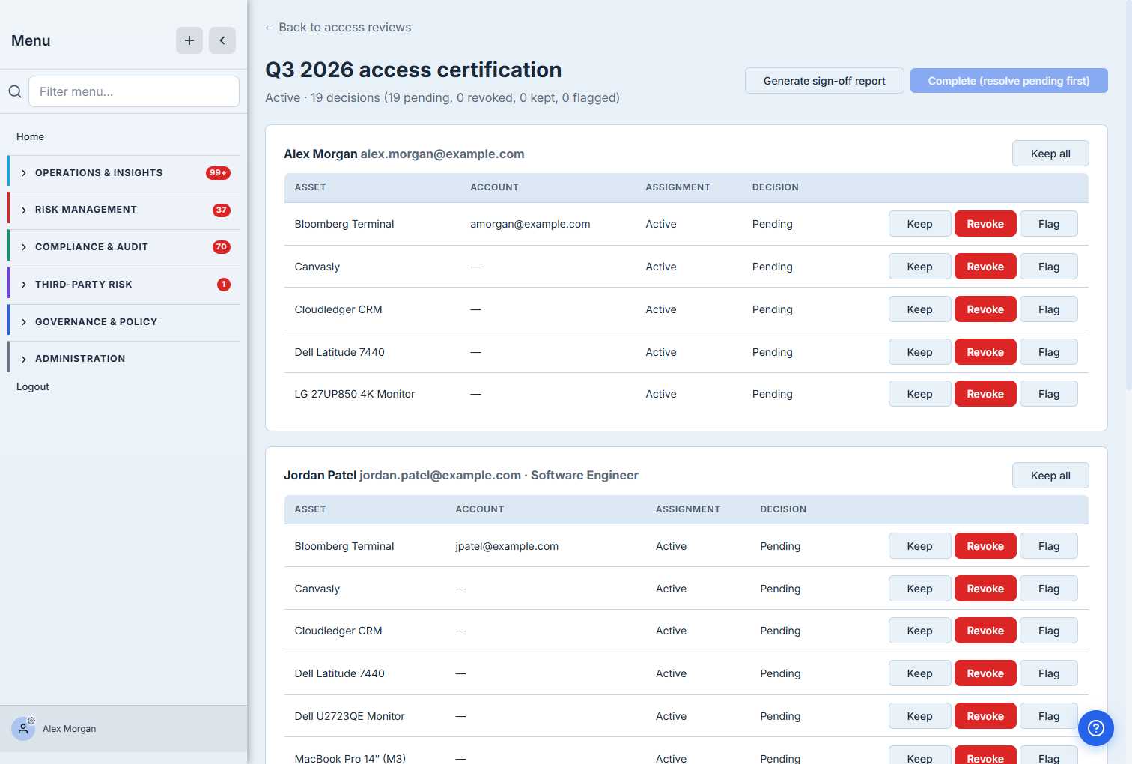1132x764 pixels.
Task: Revoke Alex Morgan's Cloudledger CRM access
Action: pos(985,309)
